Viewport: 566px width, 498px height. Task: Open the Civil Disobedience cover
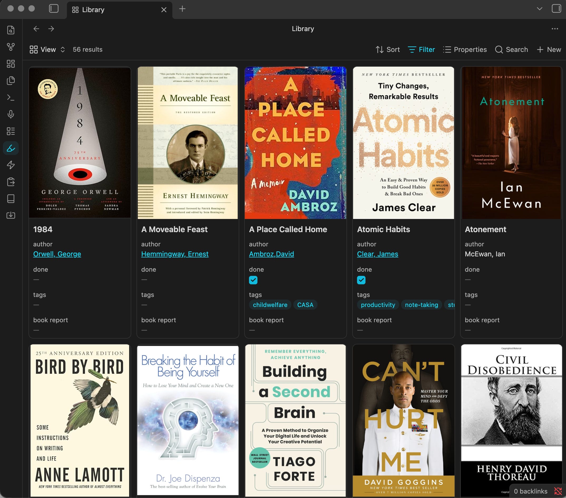click(x=511, y=421)
